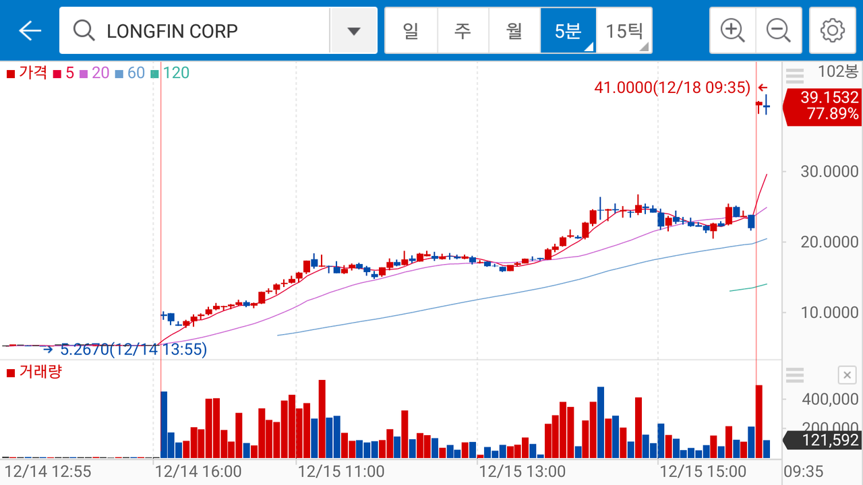Screen dimensions: 863x485
Task: Select the weekly 주 chart button
Action: (x=463, y=31)
